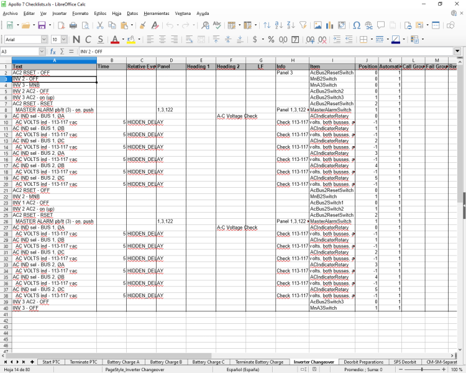Screen dimensions: 466x373
Task: Open the Datos menu
Action: click(x=132, y=14)
